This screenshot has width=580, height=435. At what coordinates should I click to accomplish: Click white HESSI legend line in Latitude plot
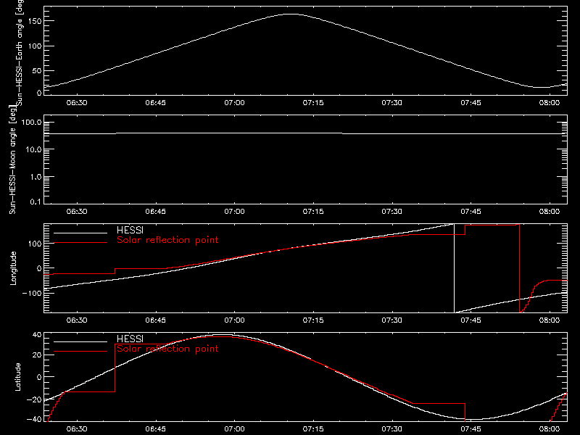[x=80, y=341]
